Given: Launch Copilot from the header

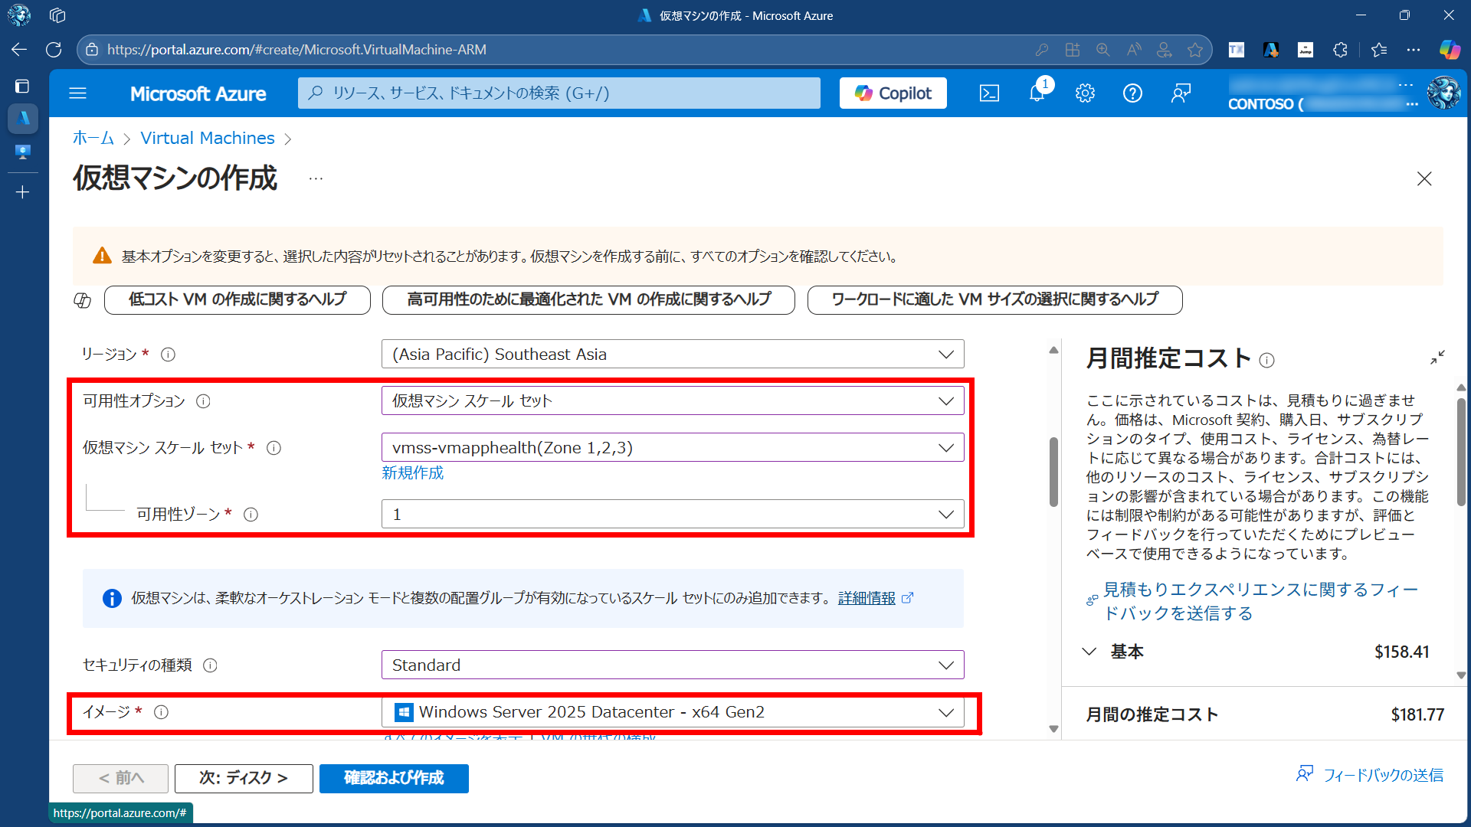Looking at the screenshot, I should coord(893,93).
